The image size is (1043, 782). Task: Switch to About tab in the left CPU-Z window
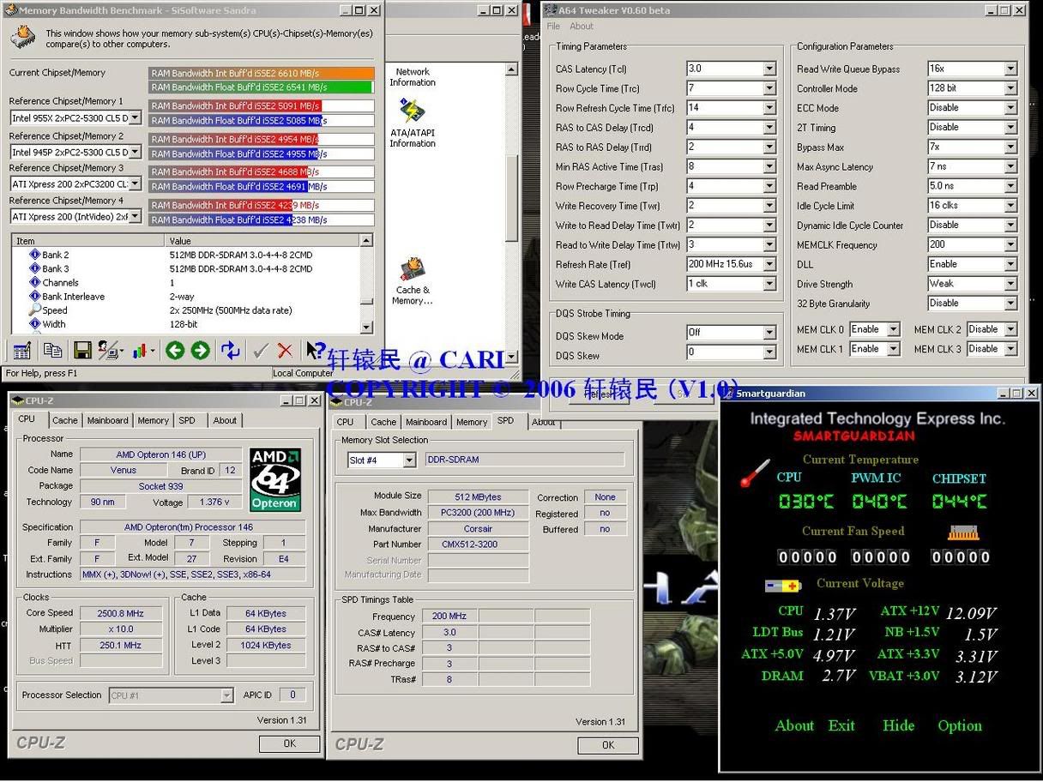point(226,421)
